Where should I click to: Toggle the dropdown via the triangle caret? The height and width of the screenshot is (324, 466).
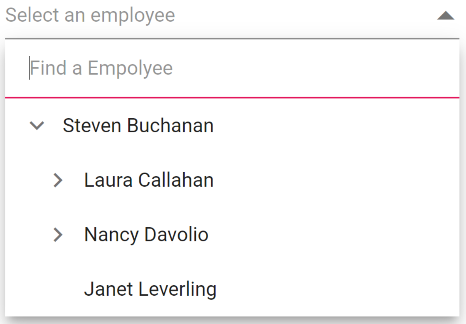445,16
